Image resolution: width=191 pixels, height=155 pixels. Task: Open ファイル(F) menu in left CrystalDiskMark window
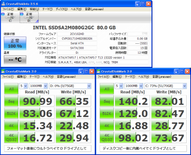tap(8, 77)
